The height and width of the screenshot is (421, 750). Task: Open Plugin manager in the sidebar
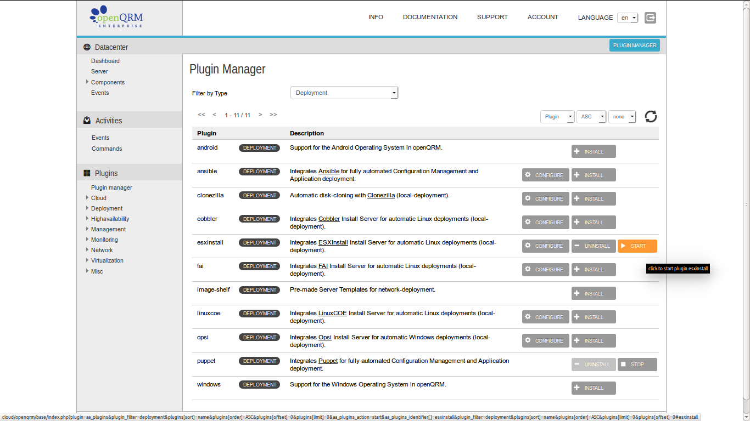point(111,187)
